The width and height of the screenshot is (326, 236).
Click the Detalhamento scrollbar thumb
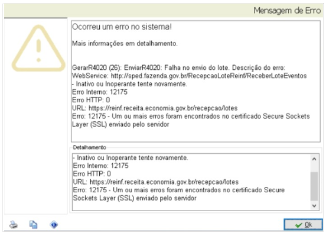pos(314,186)
